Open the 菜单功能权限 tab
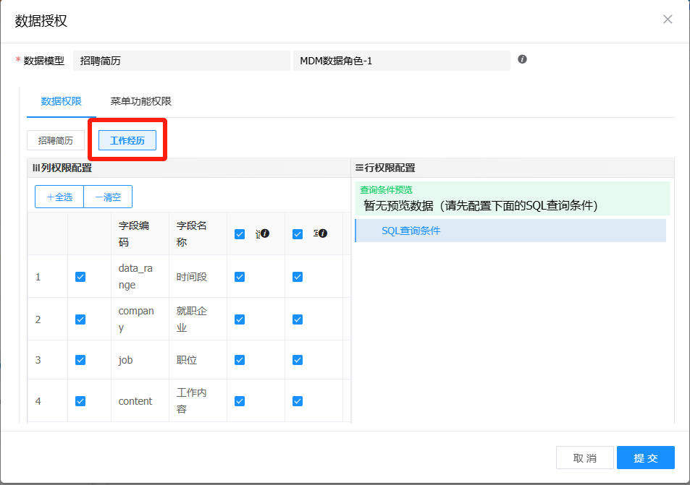The height and width of the screenshot is (485, 690). 140,101
